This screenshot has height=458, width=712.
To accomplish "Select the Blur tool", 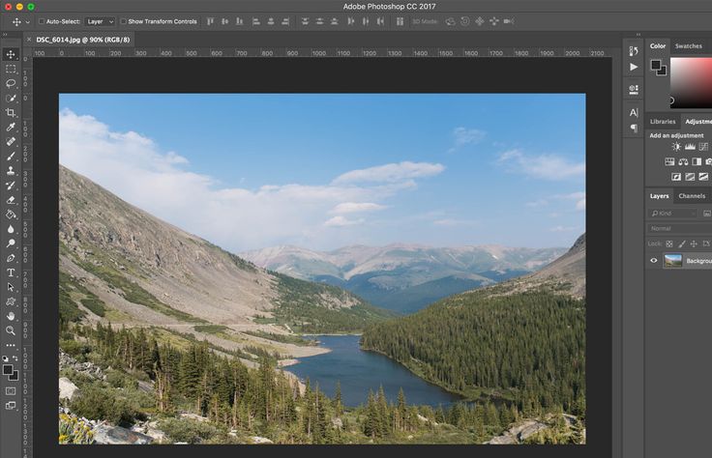I will (x=11, y=229).
